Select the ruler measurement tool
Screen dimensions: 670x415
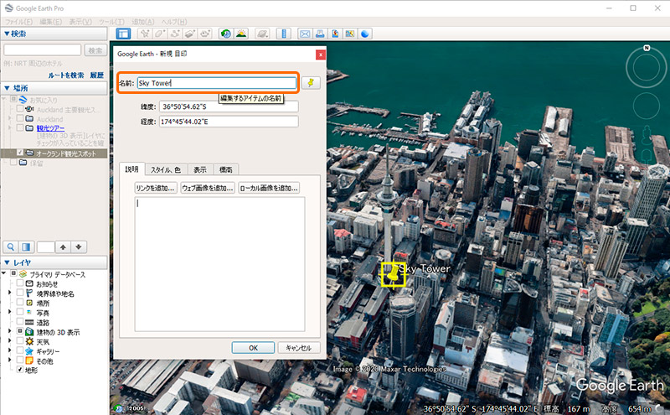coord(283,34)
